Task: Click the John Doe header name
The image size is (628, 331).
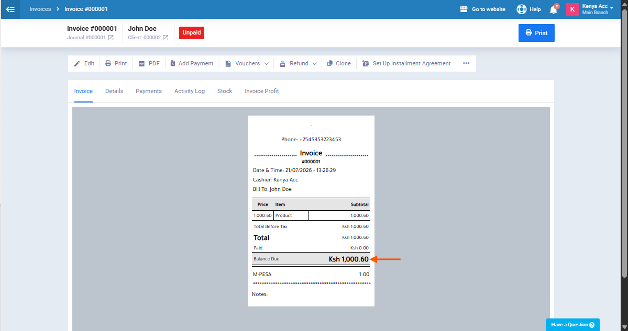Action: (x=142, y=29)
